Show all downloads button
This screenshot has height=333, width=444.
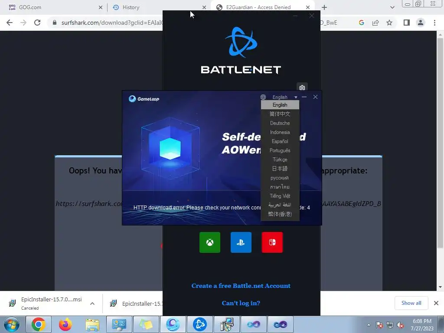(x=411, y=303)
